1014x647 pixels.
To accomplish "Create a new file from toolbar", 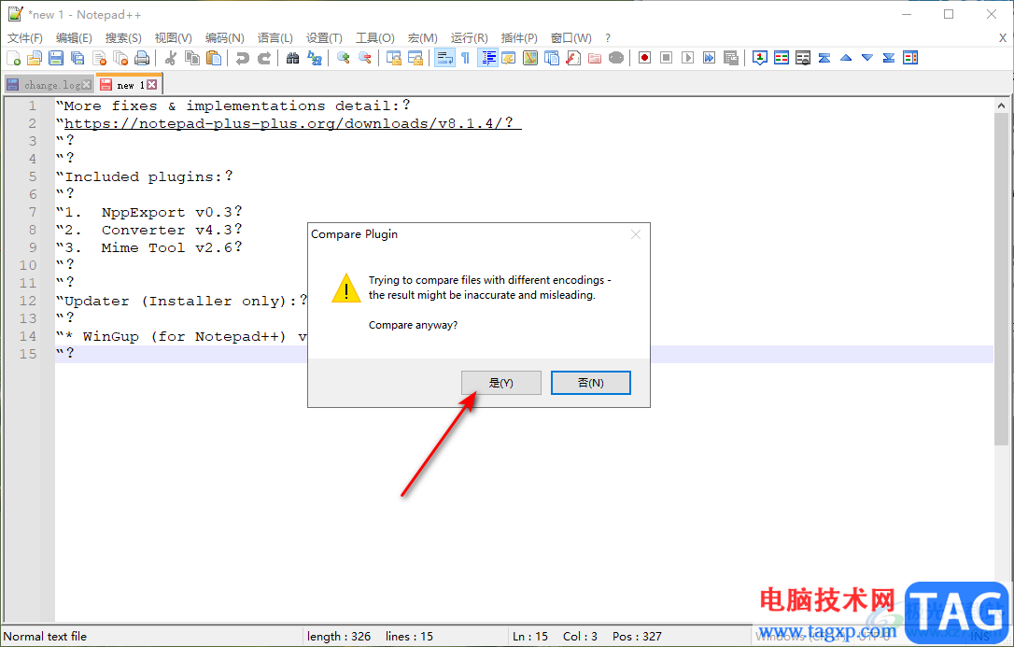I will click(14, 58).
